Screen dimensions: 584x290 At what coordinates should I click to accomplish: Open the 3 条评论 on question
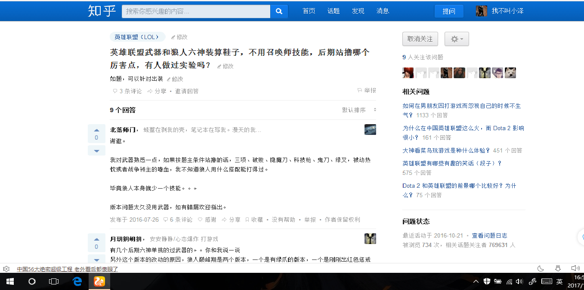(x=127, y=91)
